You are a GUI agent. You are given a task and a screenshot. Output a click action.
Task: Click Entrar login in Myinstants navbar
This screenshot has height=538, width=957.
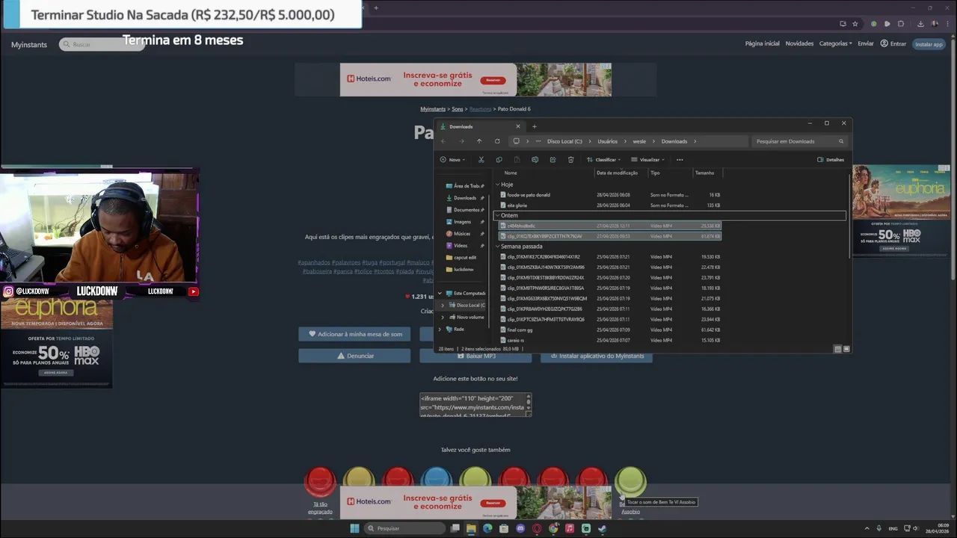click(893, 43)
